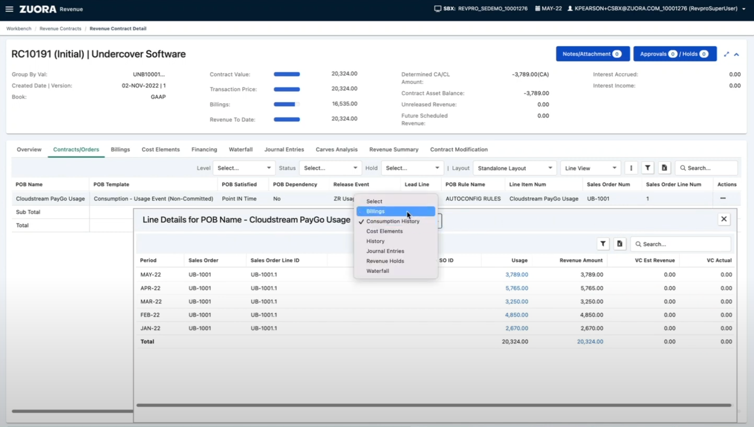754x427 pixels.
Task: Close the Line Details popup
Action: (723, 219)
